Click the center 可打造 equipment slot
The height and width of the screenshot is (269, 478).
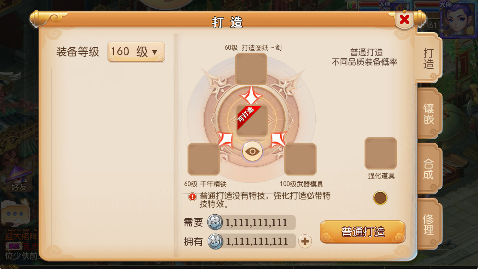[252, 120]
